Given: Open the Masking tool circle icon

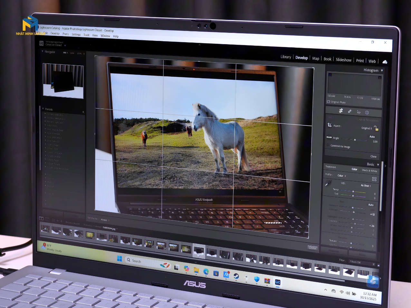Looking at the screenshot, I should [x=367, y=112].
